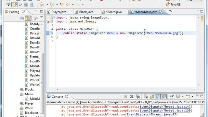Open EventDispatchThread.java:139 stack trace link
208x117 pixels.
[165, 110]
